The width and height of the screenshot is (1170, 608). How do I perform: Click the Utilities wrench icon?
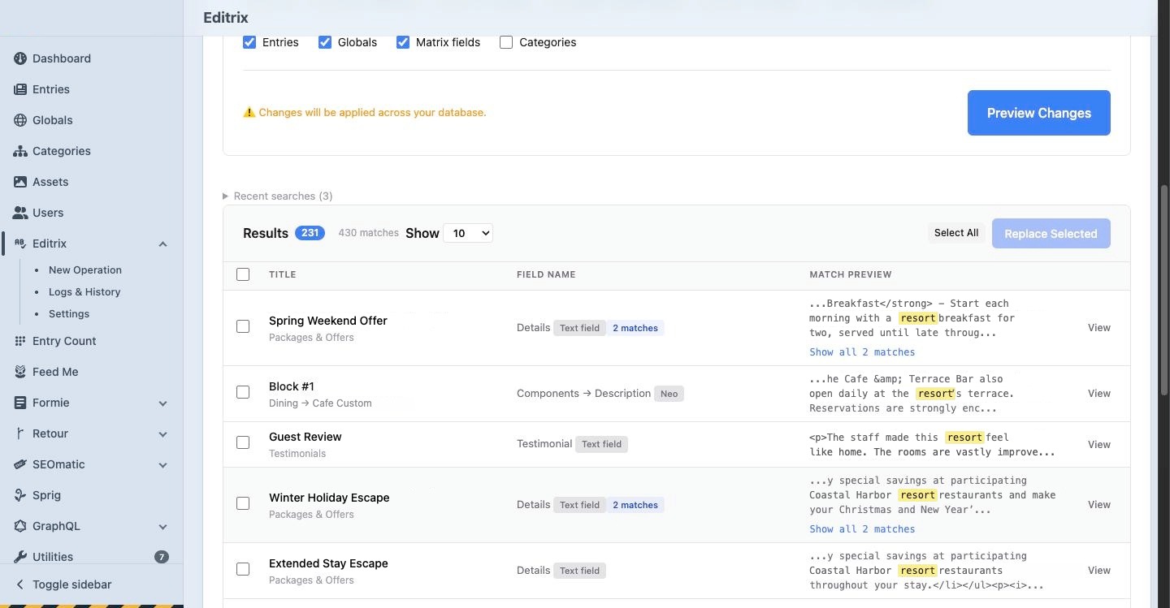point(20,557)
